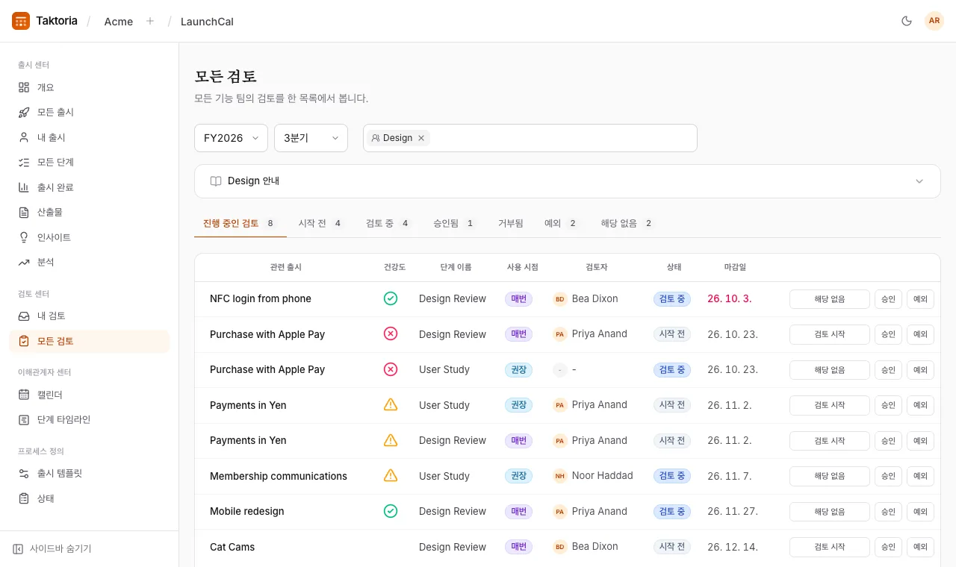The height and width of the screenshot is (567, 956).
Task: Open the 해당 없음 tab
Action: 627,223
